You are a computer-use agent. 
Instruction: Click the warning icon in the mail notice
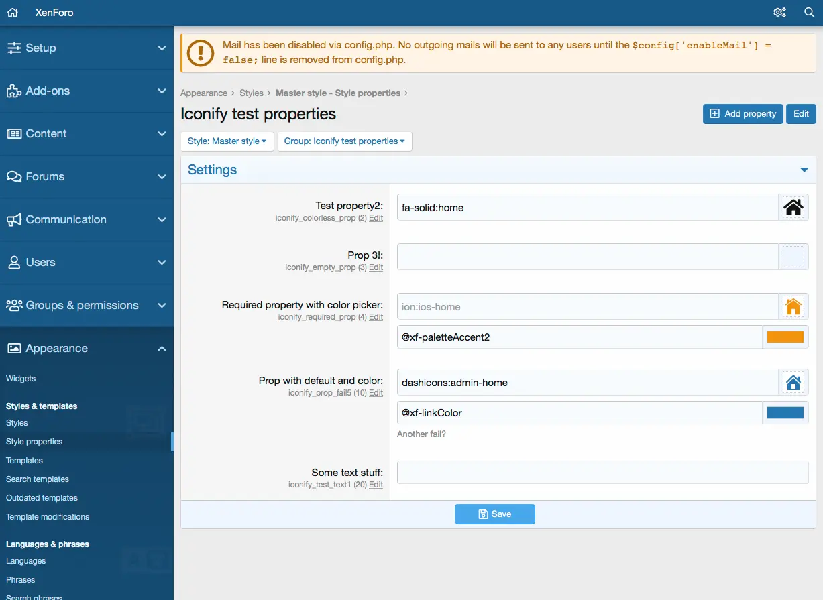pyautogui.click(x=199, y=52)
